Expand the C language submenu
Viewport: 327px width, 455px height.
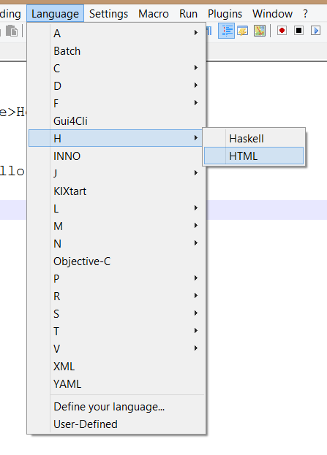[116, 68]
